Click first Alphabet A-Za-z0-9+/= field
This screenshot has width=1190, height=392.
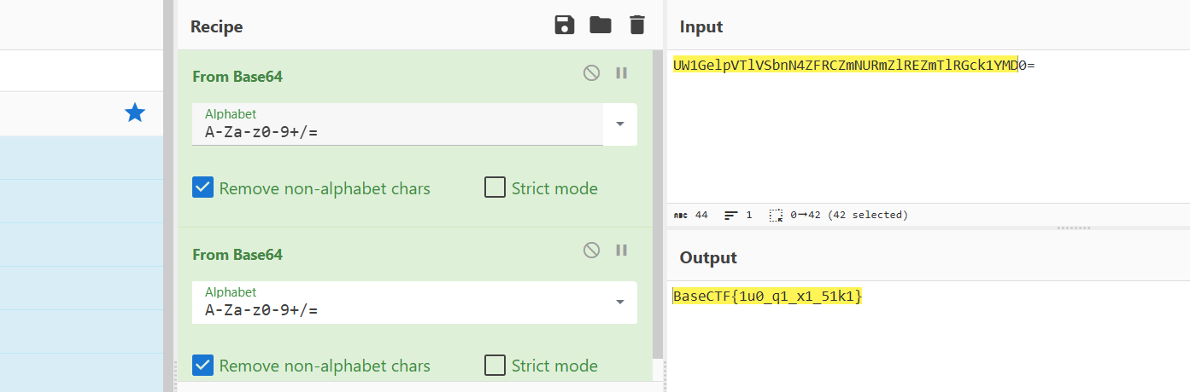click(x=397, y=131)
